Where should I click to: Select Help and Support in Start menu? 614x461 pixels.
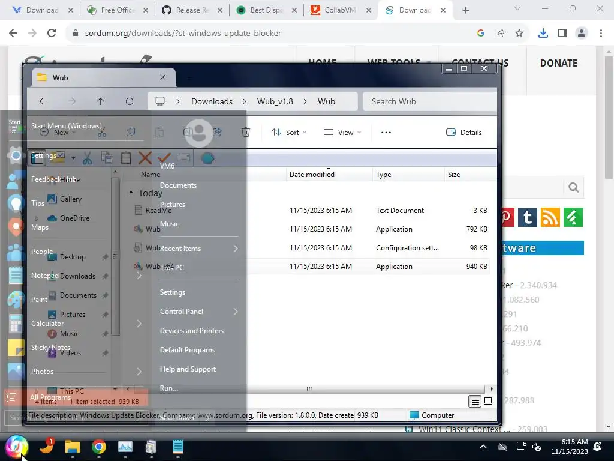(188, 369)
